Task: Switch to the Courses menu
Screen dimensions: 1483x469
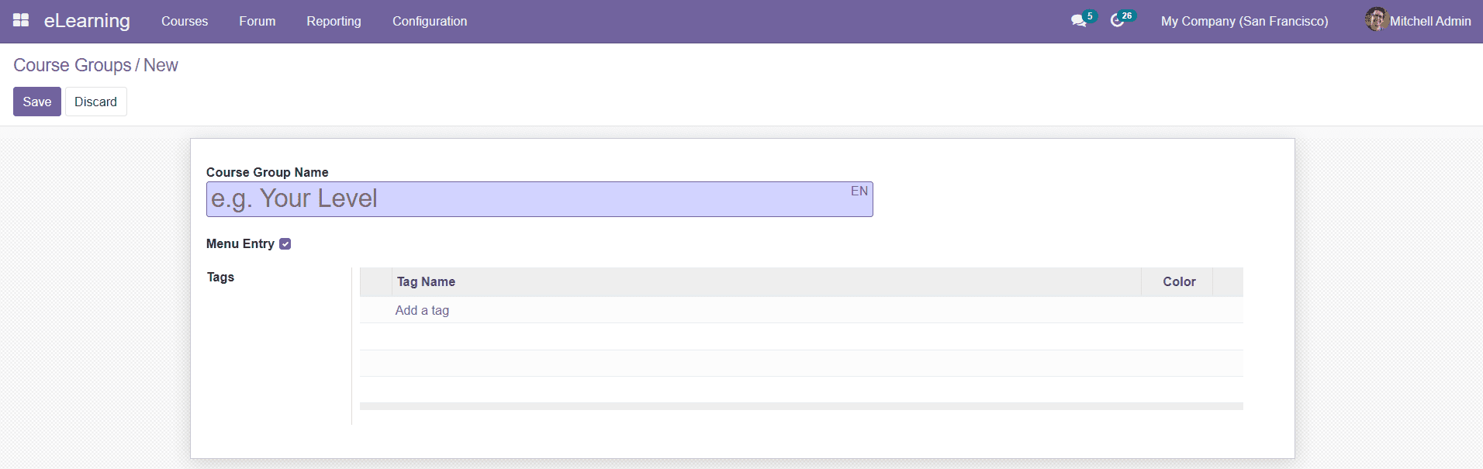Action: coord(184,21)
